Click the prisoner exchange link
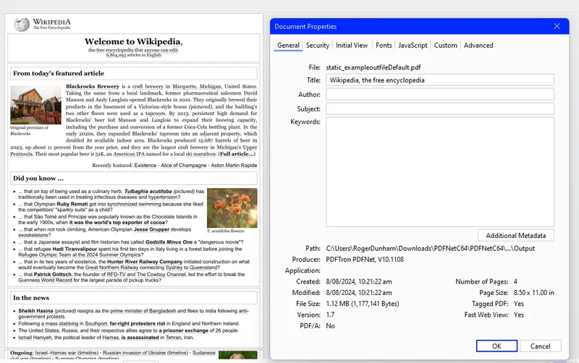579x363 pixels. tap(184, 330)
